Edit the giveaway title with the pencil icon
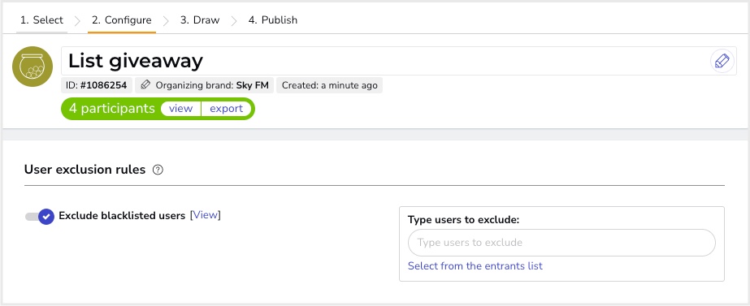 coord(722,61)
